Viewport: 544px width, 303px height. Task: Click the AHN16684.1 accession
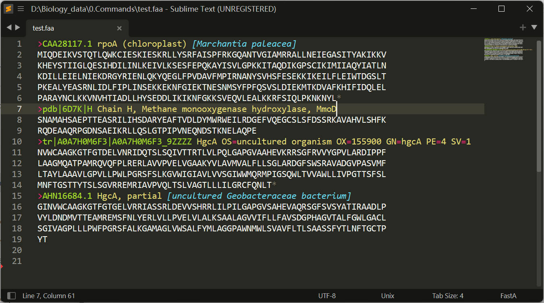click(x=67, y=196)
